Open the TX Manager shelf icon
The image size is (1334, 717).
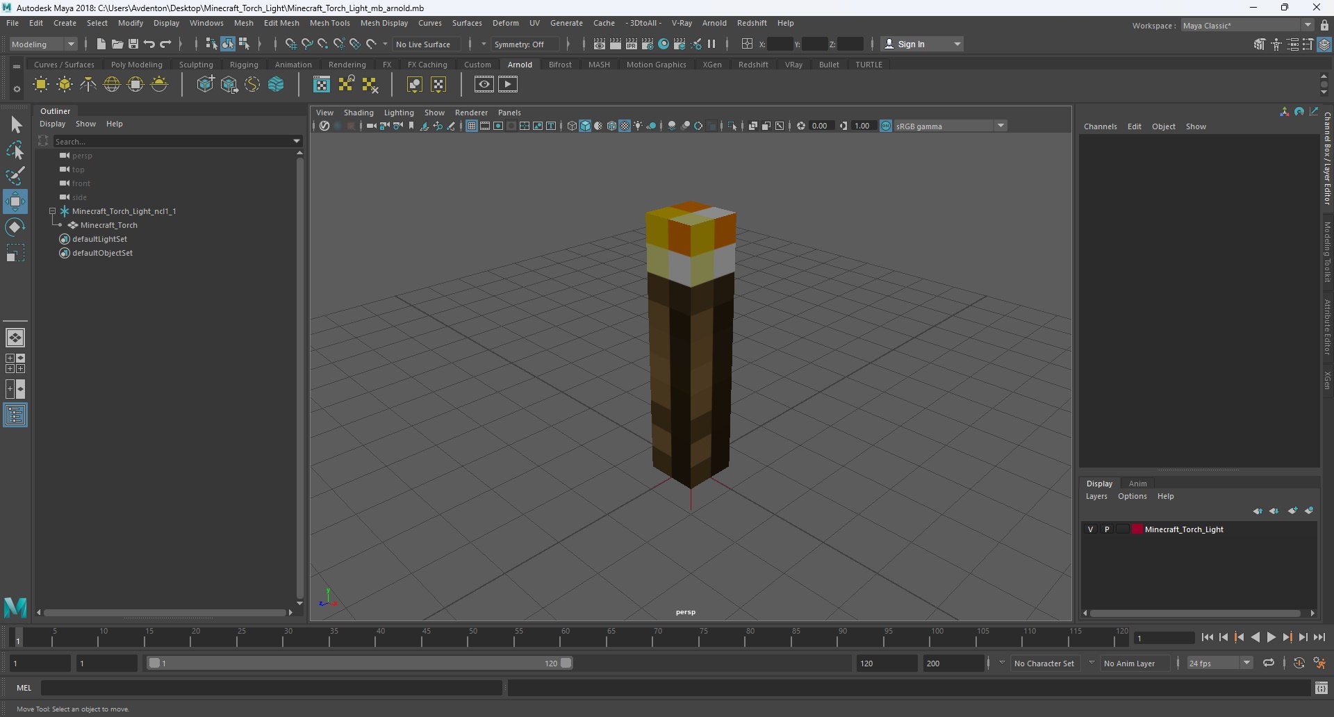(x=322, y=85)
